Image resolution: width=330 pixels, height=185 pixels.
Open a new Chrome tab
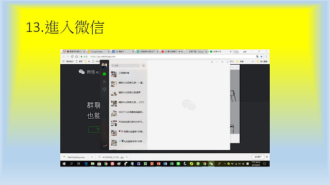(236, 51)
